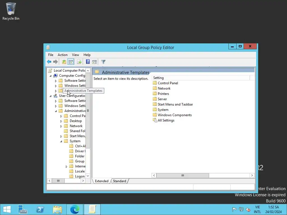Collapse the User Configuration node
The image size is (287, 215).
coord(50,96)
